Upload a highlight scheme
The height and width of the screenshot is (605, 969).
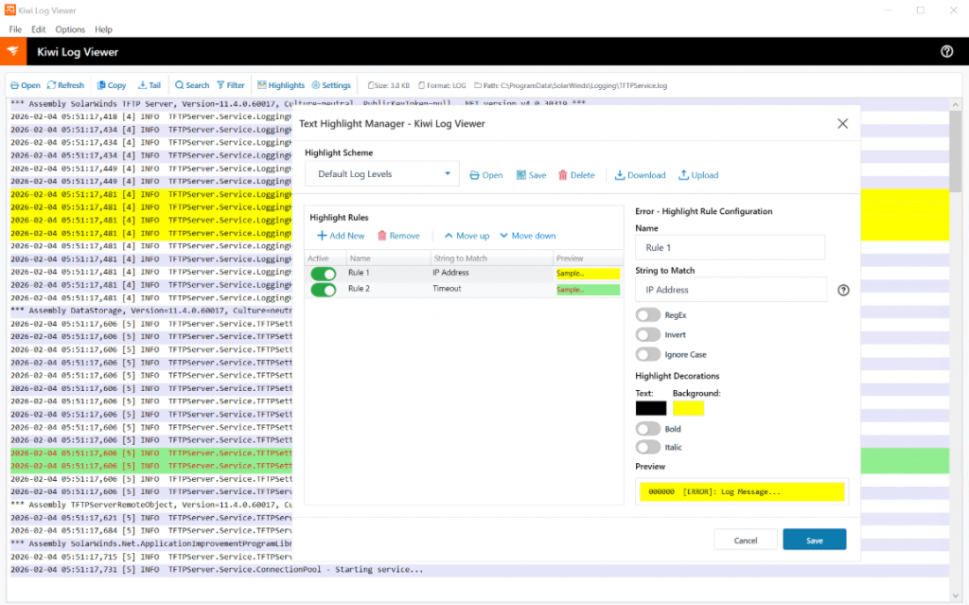698,175
